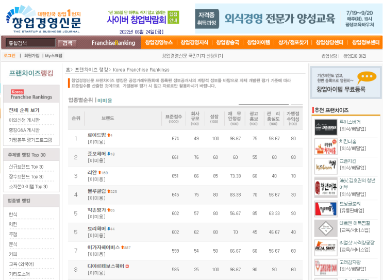Screen dimensions: 383x280
Task: Click the 회원가입 link
Action: click(x=31, y=56)
